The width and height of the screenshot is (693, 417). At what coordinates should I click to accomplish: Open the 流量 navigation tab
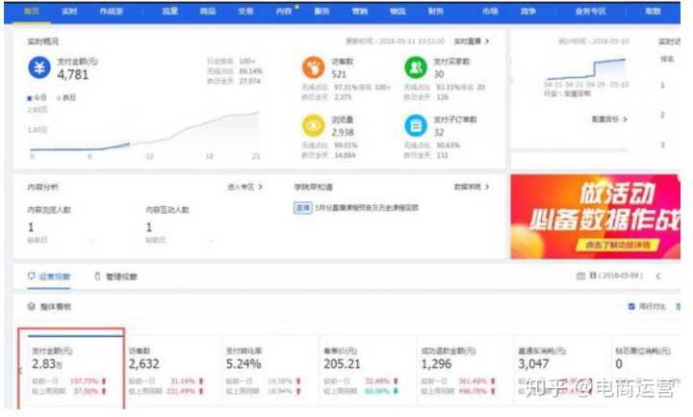coord(169,12)
